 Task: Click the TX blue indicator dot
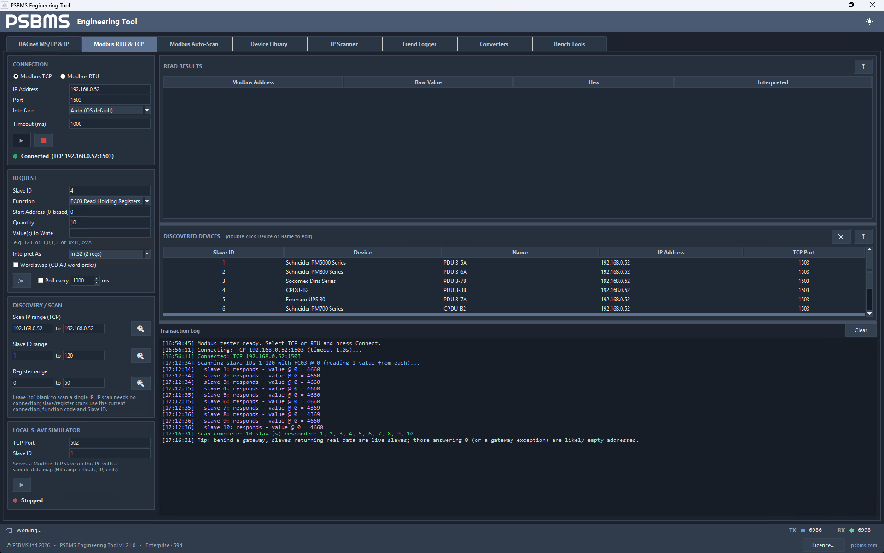803,530
